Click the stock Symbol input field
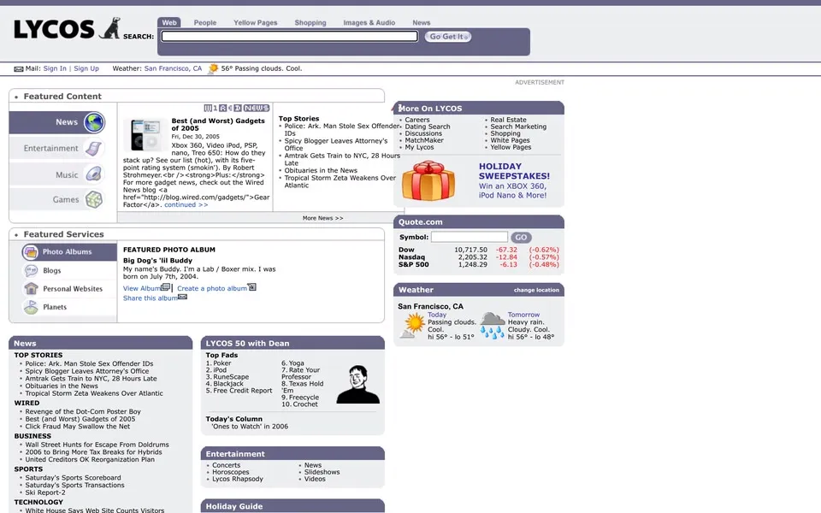Image resolution: width=821 pixels, height=513 pixels. [x=470, y=237]
